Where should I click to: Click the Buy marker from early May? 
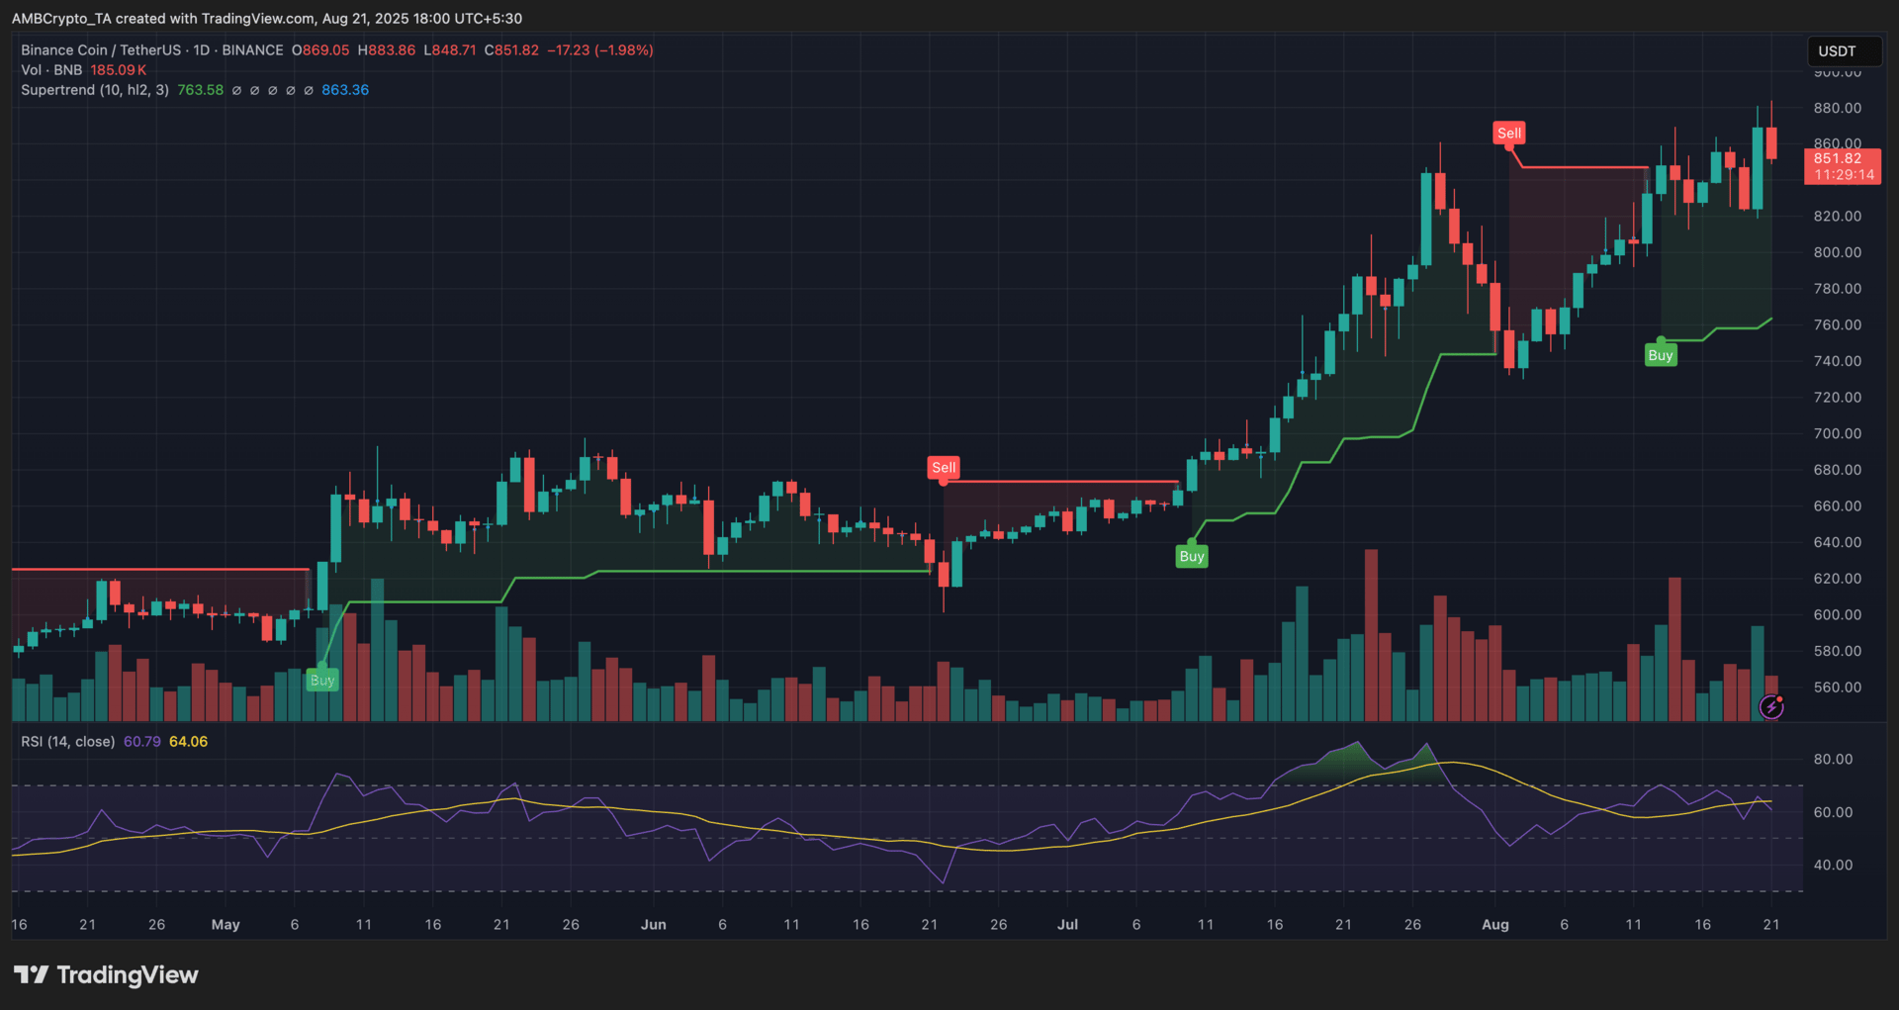point(322,681)
